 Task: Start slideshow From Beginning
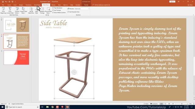3,10
